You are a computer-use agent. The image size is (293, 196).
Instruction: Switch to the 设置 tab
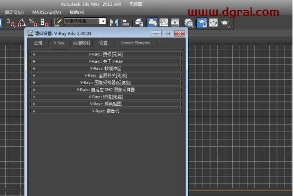coord(103,43)
